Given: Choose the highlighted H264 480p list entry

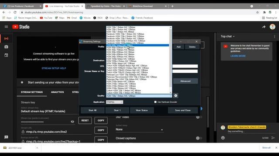Looking at the screenshot, I should pos(138,45).
